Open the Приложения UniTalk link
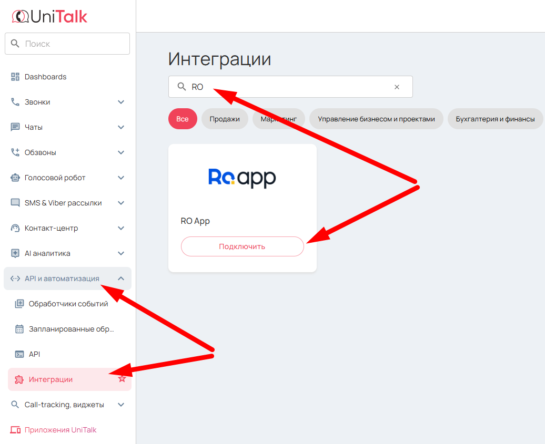 pyautogui.click(x=60, y=430)
